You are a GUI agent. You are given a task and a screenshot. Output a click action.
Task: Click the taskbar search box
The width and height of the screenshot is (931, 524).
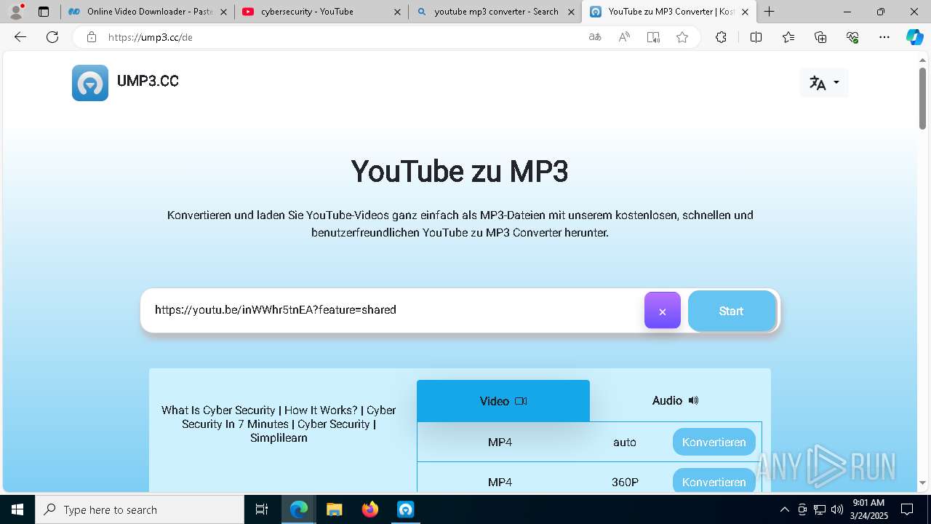click(x=140, y=509)
